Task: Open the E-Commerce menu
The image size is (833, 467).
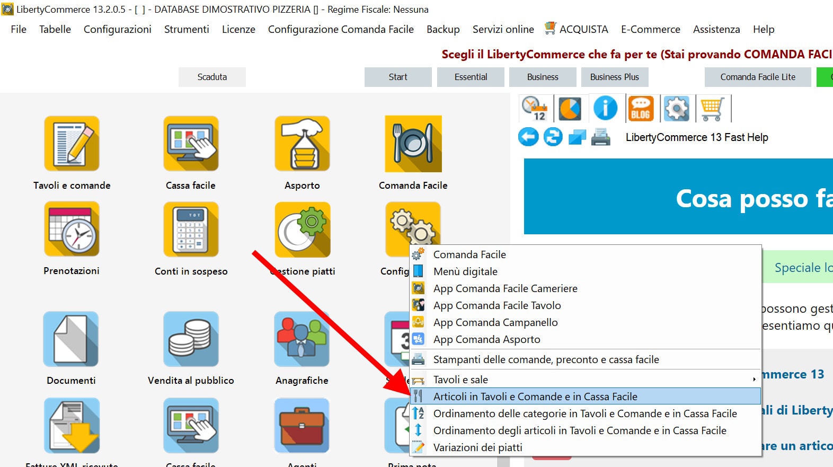Action: (651, 29)
